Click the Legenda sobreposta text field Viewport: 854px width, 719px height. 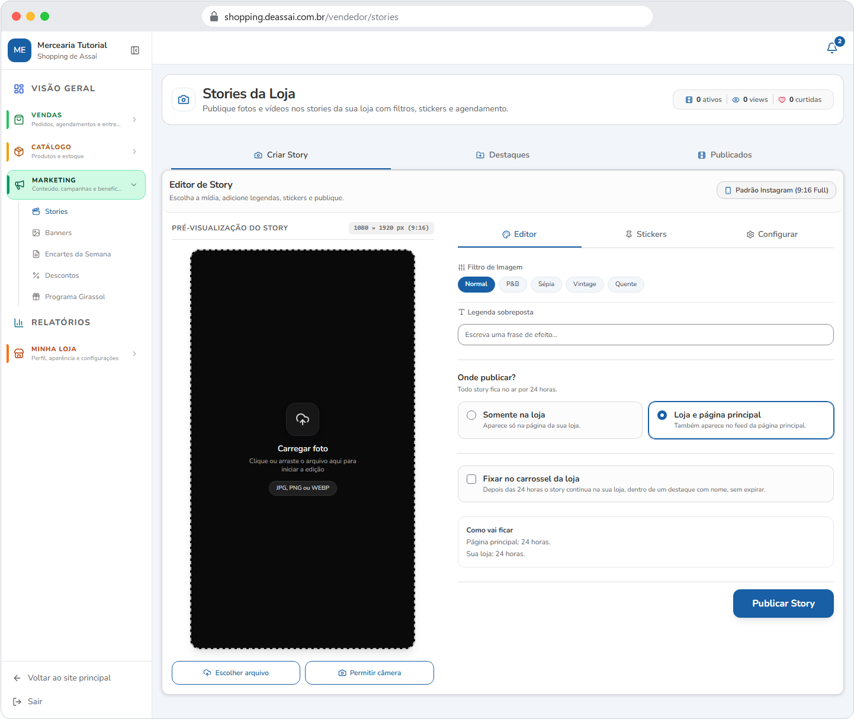pyautogui.click(x=646, y=335)
